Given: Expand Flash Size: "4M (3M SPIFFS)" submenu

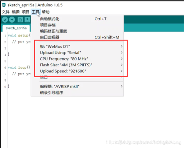Looking at the screenshot, I should tap(77, 65).
